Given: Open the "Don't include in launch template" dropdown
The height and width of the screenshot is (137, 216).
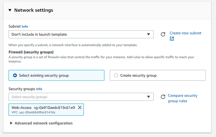Looking at the screenshot, I should pos(77,34).
